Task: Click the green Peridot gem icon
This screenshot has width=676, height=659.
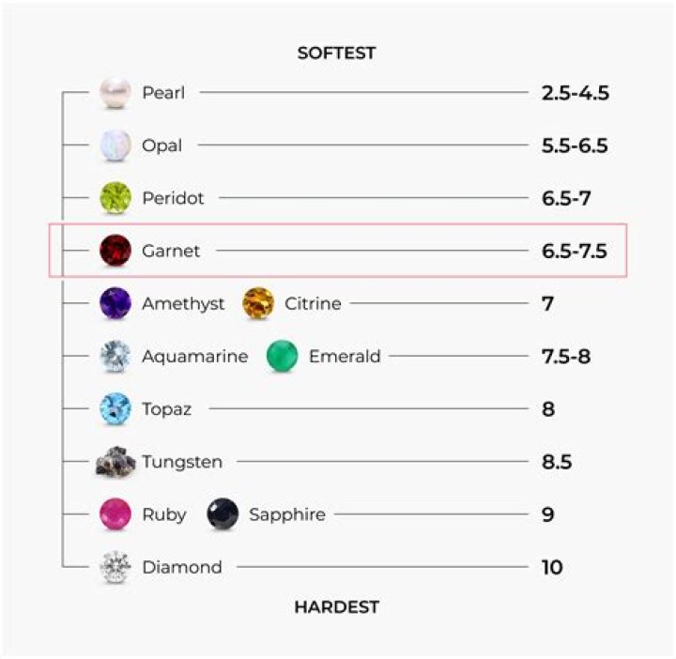Action: click(115, 198)
